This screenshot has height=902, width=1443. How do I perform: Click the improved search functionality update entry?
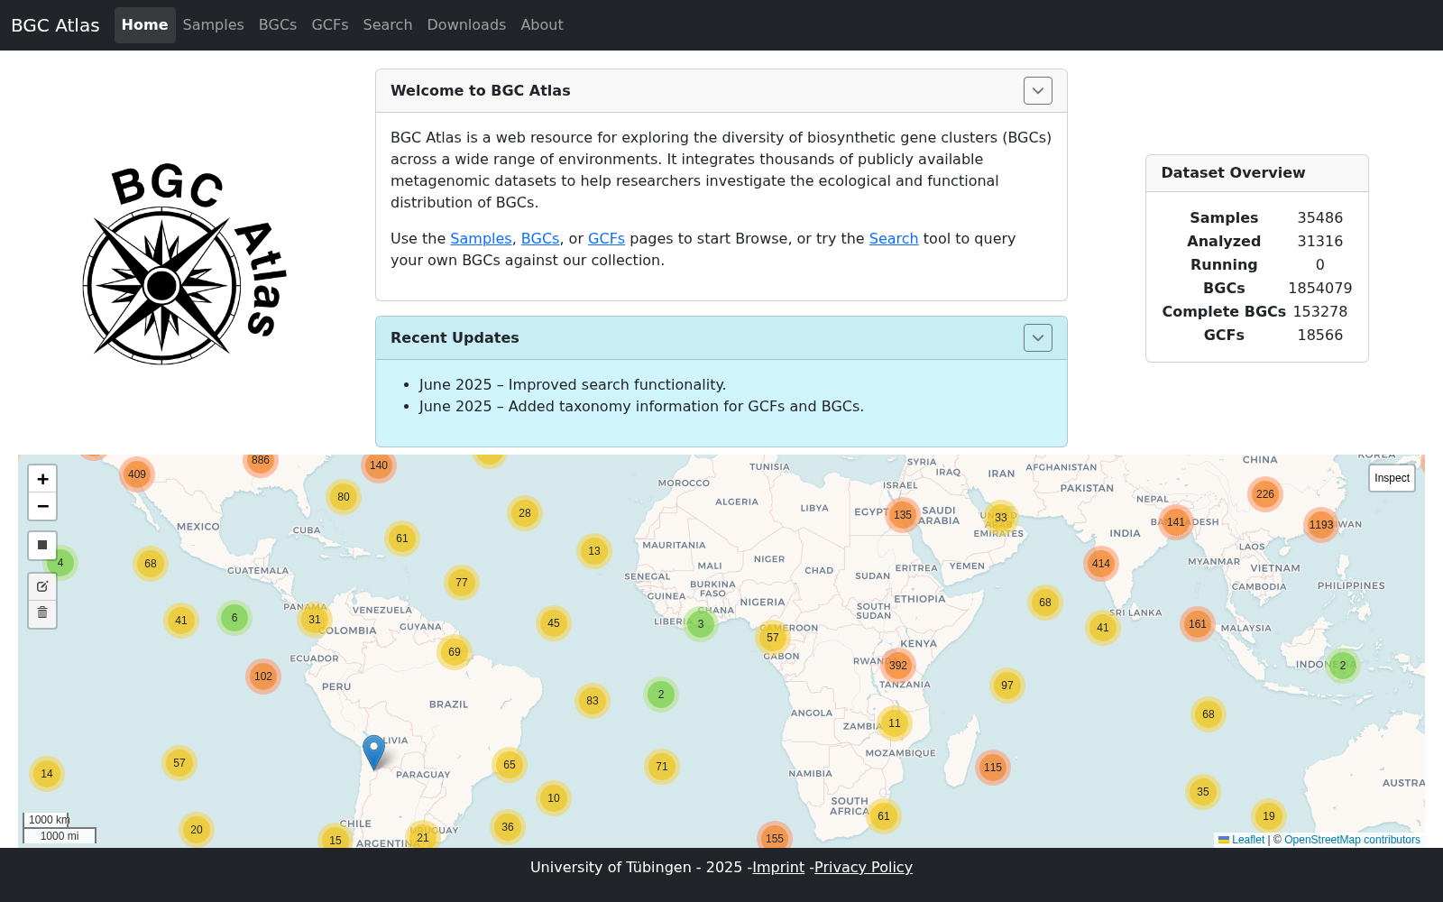coord(573,385)
